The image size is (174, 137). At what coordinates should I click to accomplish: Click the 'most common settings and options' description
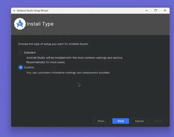(75, 58)
